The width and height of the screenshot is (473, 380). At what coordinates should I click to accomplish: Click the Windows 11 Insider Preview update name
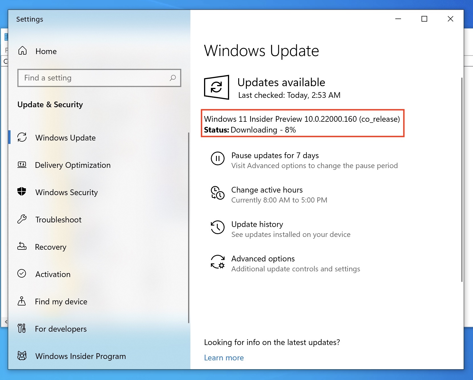[x=302, y=119]
